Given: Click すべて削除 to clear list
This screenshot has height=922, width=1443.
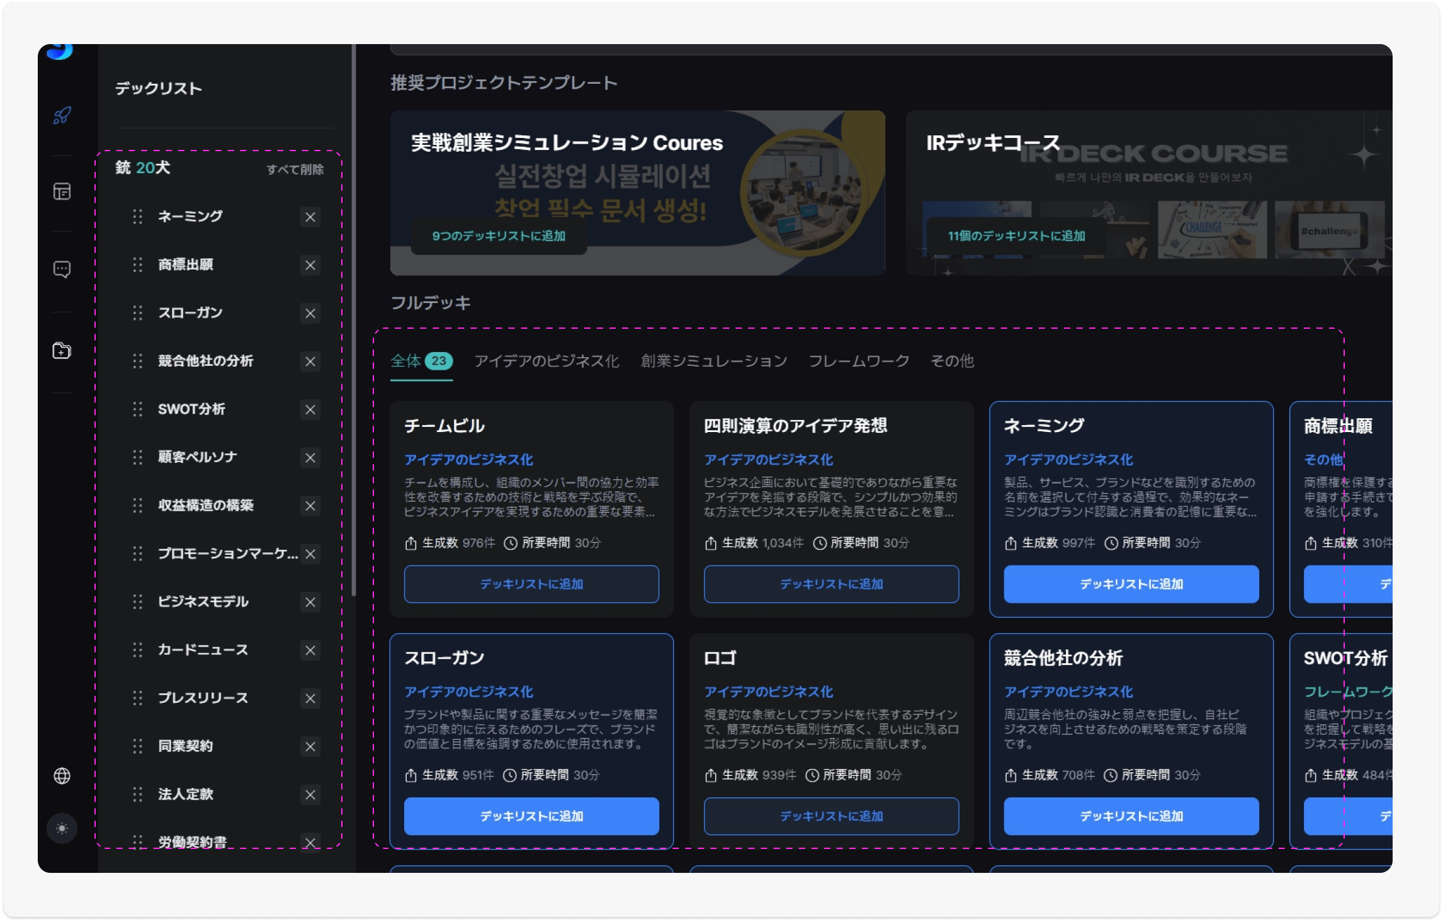Looking at the screenshot, I should [x=295, y=169].
